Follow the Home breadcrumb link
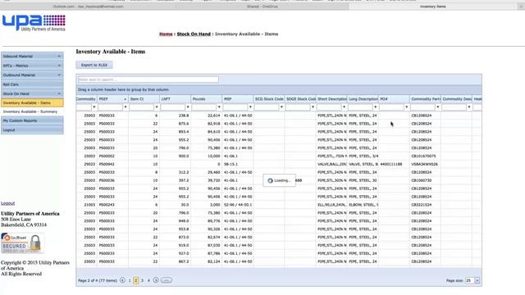Viewport: 525px width, 295px height. click(166, 34)
